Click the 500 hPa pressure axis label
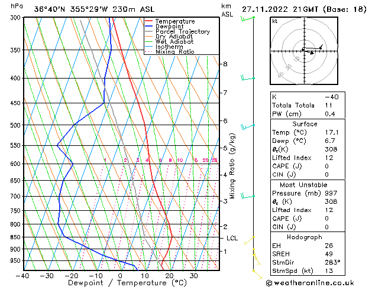 click(15, 125)
